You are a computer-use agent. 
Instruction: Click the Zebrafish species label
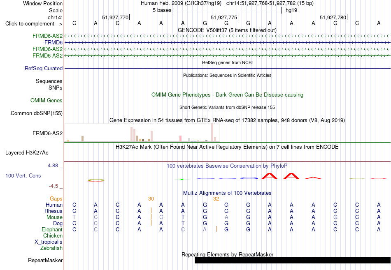pos(51,248)
